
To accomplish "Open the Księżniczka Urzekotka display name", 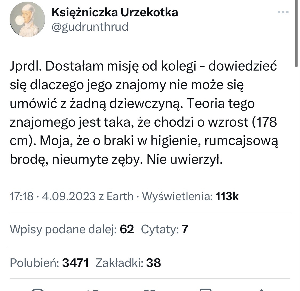I will coord(115,12).
